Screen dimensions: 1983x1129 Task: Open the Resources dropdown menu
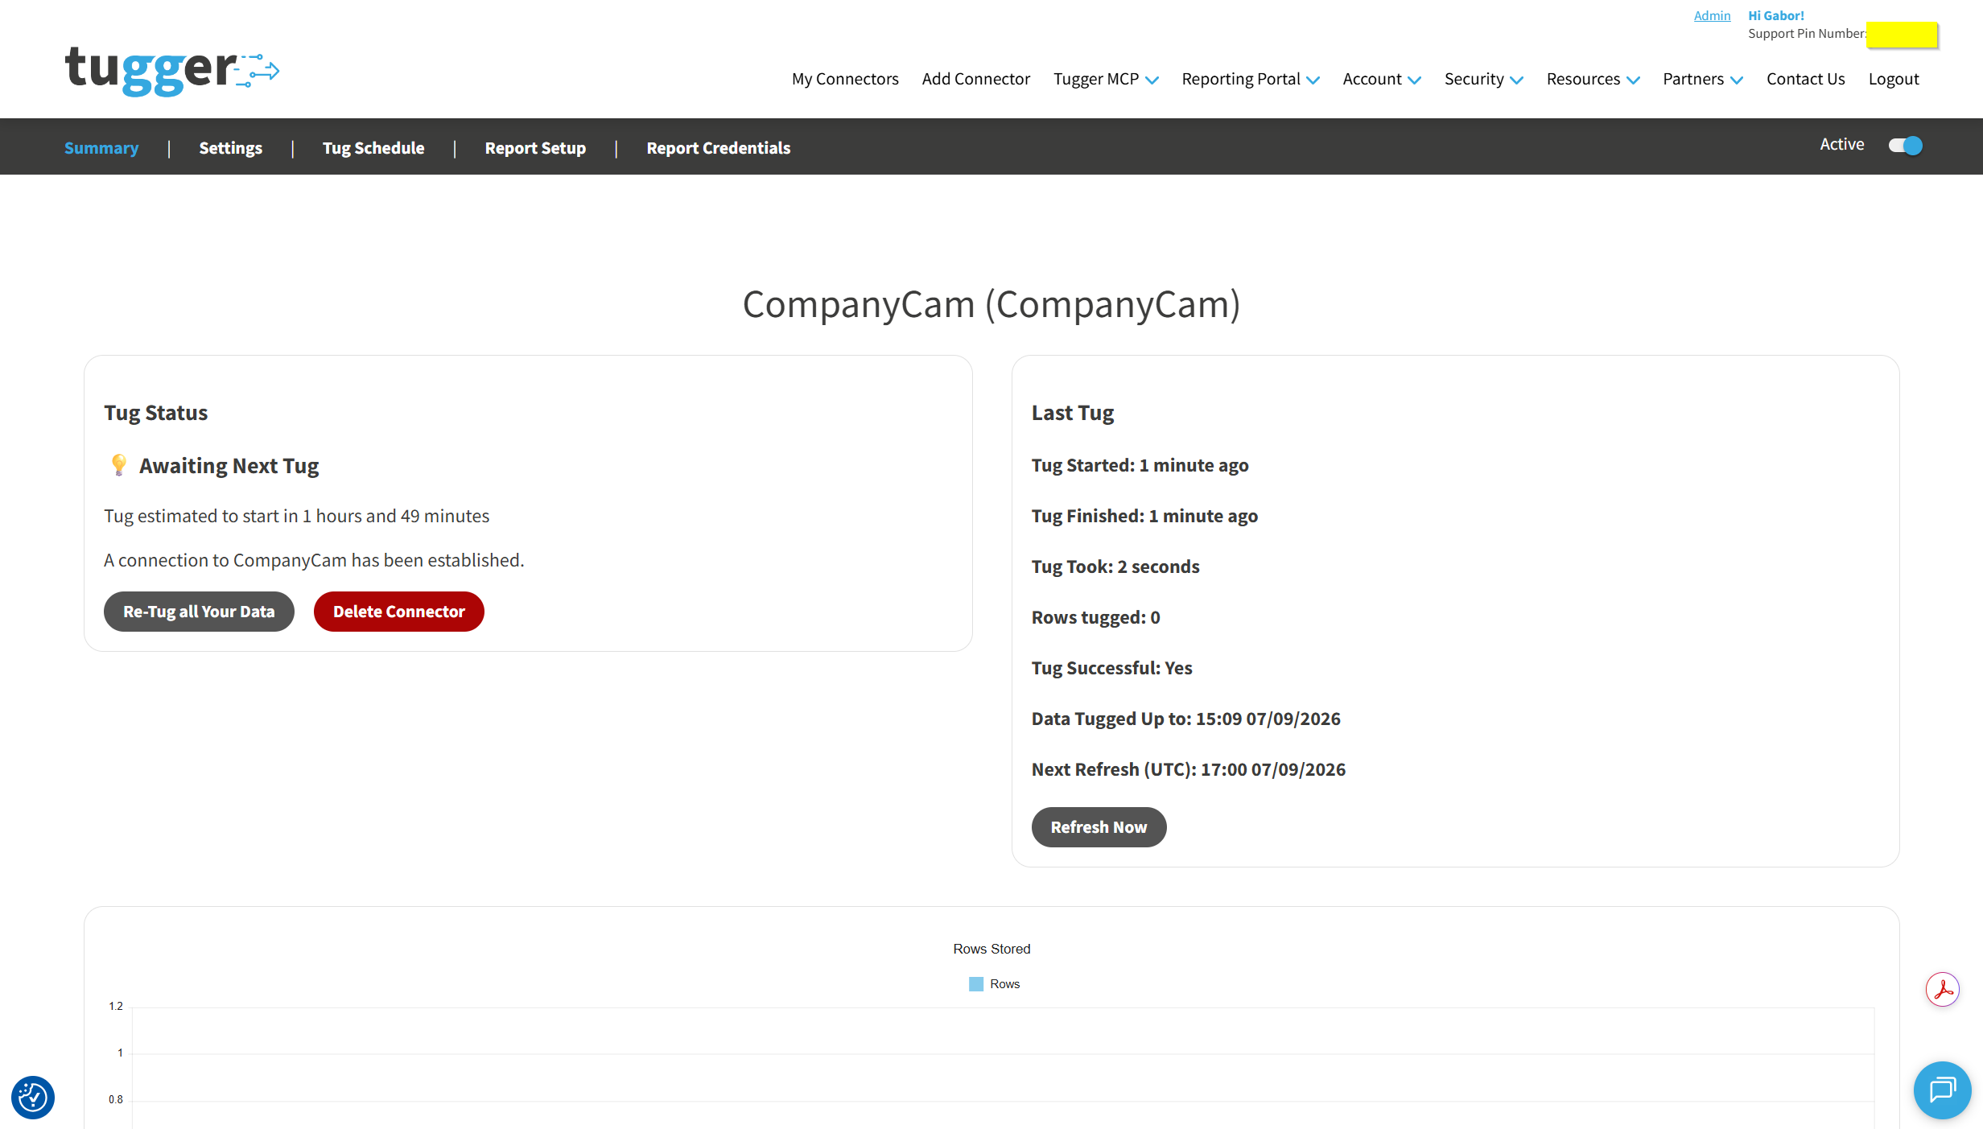click(1593, 79)
